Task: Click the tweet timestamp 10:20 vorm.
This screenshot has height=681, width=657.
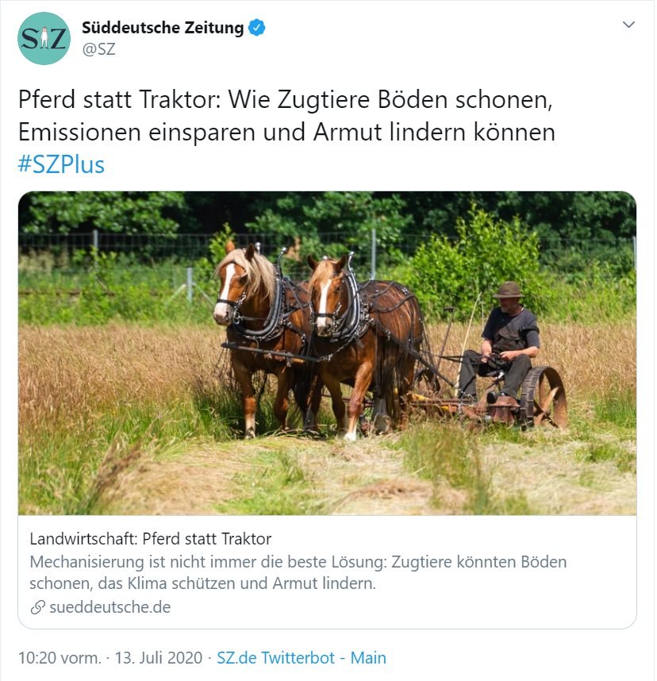Action: pos(60,657)
